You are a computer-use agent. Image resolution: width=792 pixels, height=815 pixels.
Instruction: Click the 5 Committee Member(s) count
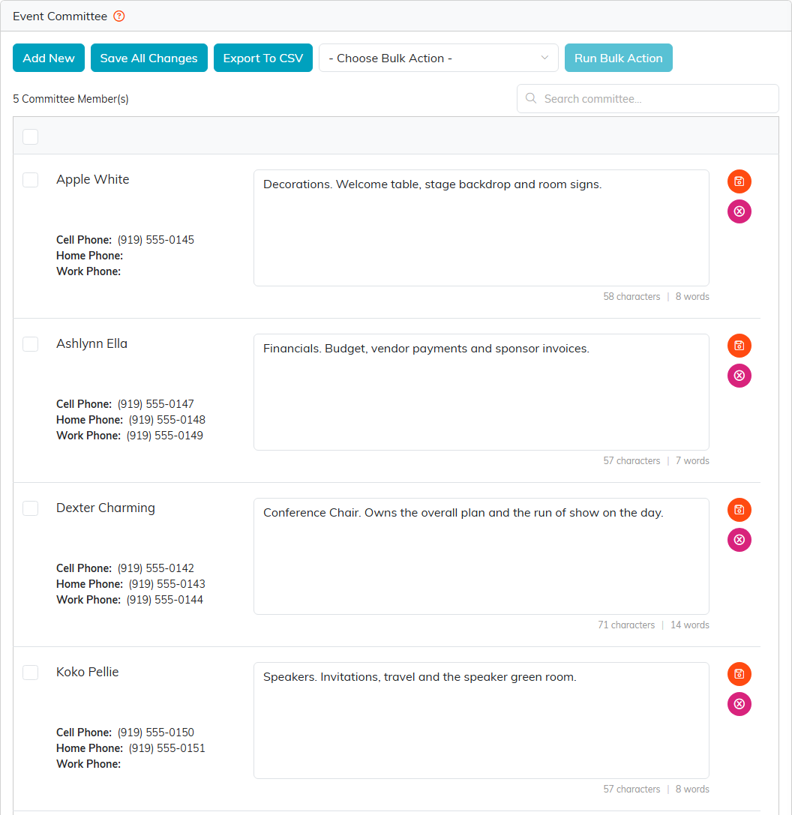[x=70, y=99]
